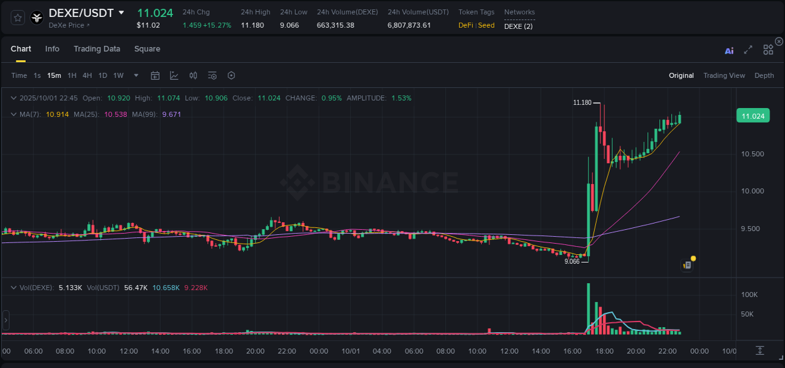785x368 pixels.
Task: Click the candlestick compare icon
Action: [193, 75]
